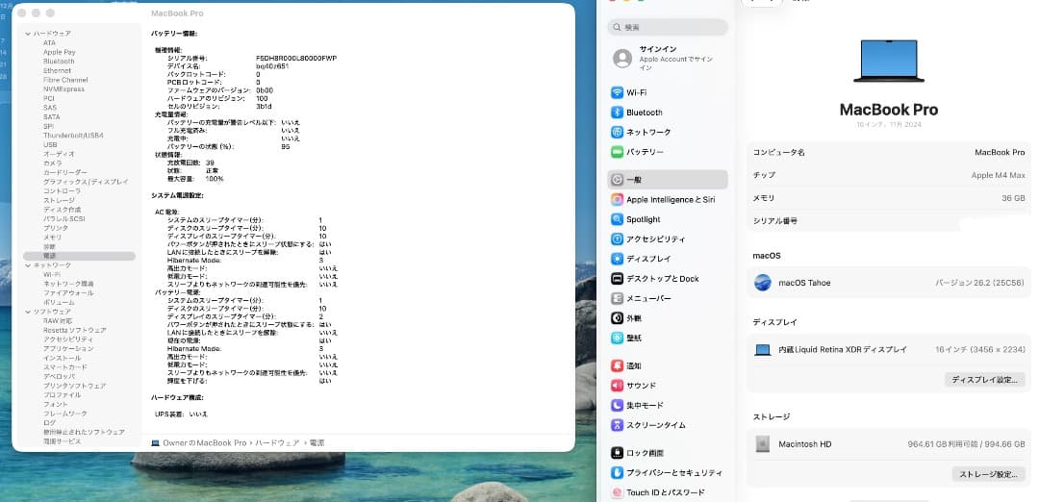
Task: Select ATA in System Information sidebar
Action: (50, 43)
